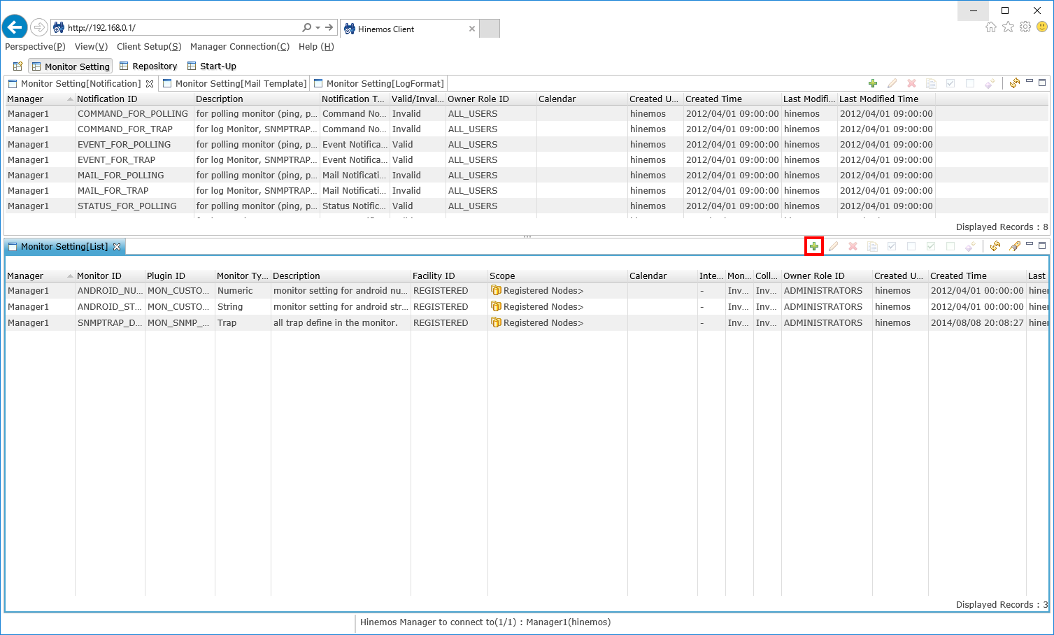Click the green Create button in Monitor Setting[List]
1054x635 pixels.
pos(813,246)
